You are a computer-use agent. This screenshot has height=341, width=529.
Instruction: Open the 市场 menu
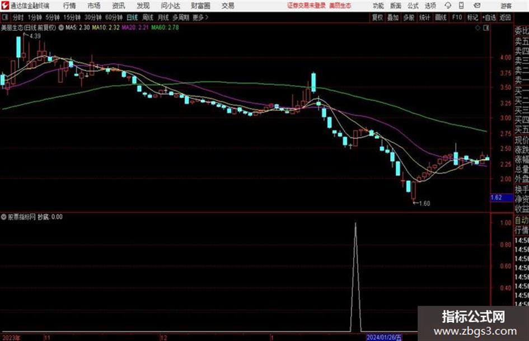[x=94, y=6]
